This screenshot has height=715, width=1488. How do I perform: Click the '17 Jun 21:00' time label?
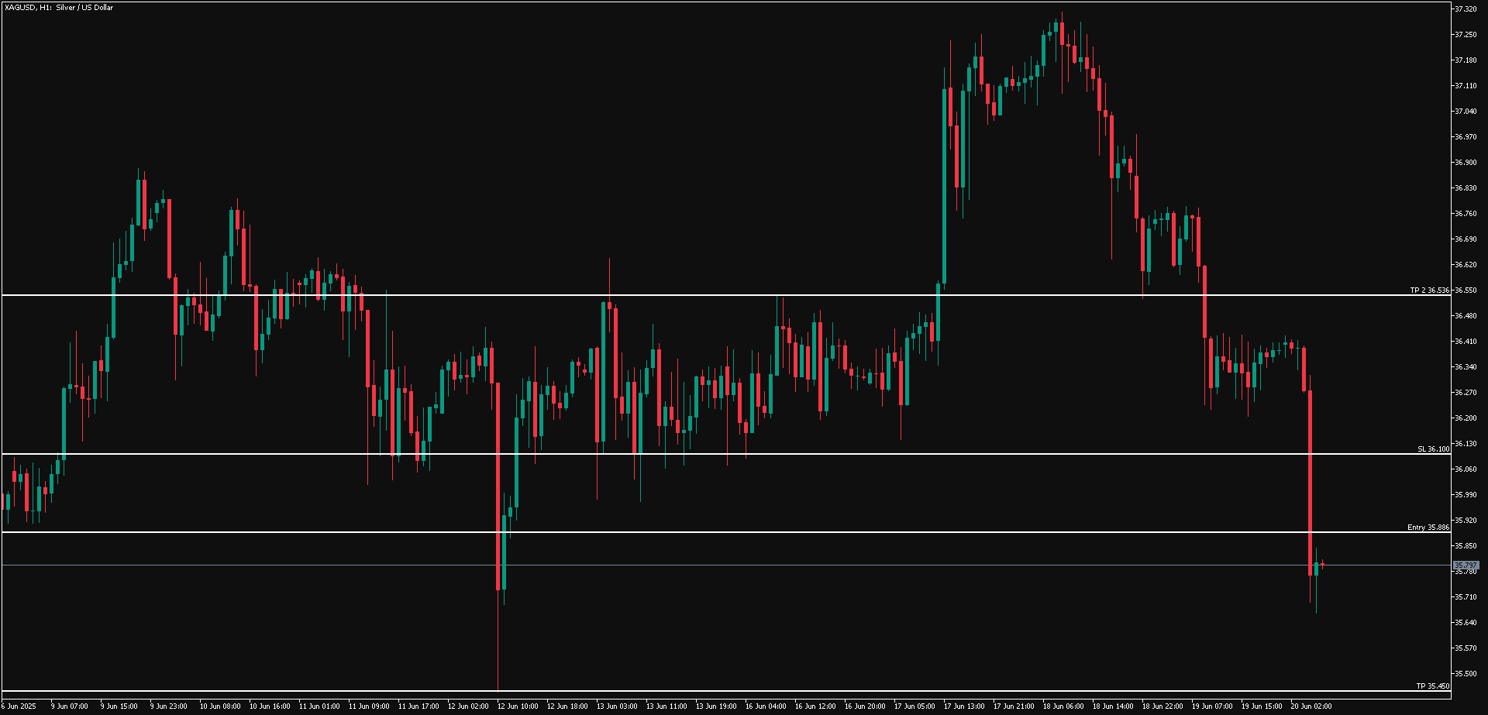[x=1014, y=706]
